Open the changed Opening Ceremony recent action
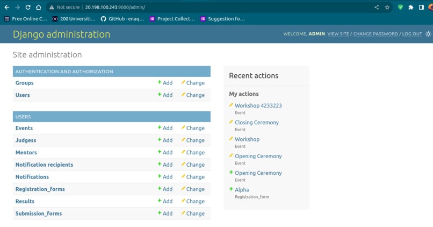This screenshot has width=433, height=227. click(x=258, y=156)
